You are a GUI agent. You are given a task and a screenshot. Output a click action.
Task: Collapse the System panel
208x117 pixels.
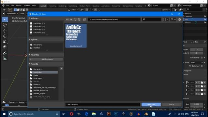click(x=30, y=40)
